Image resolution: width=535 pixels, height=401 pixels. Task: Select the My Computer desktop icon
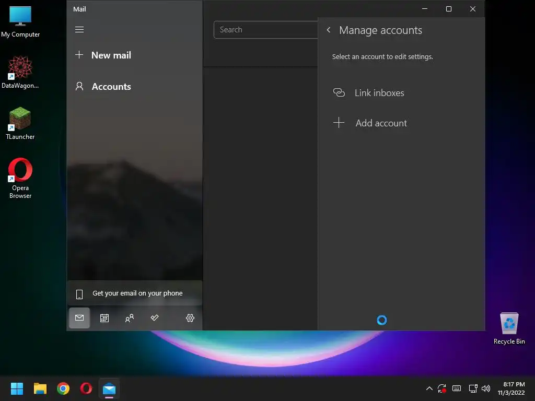point(20,21)
